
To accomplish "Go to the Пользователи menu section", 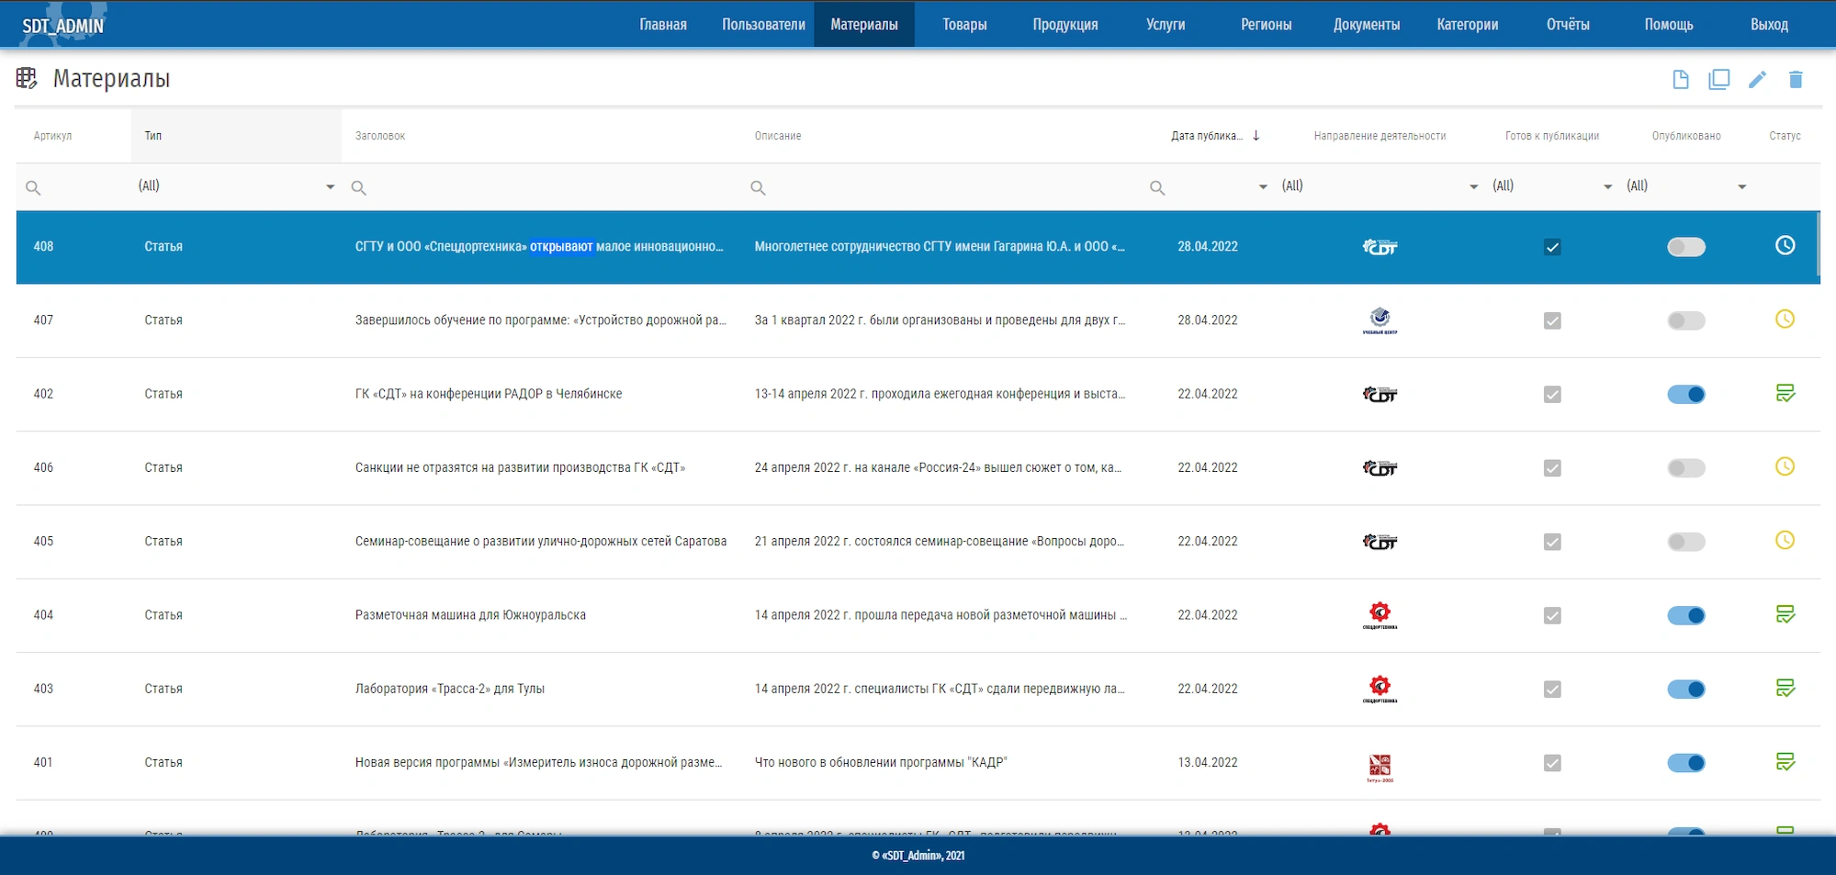I will click(x=763, y=25).
